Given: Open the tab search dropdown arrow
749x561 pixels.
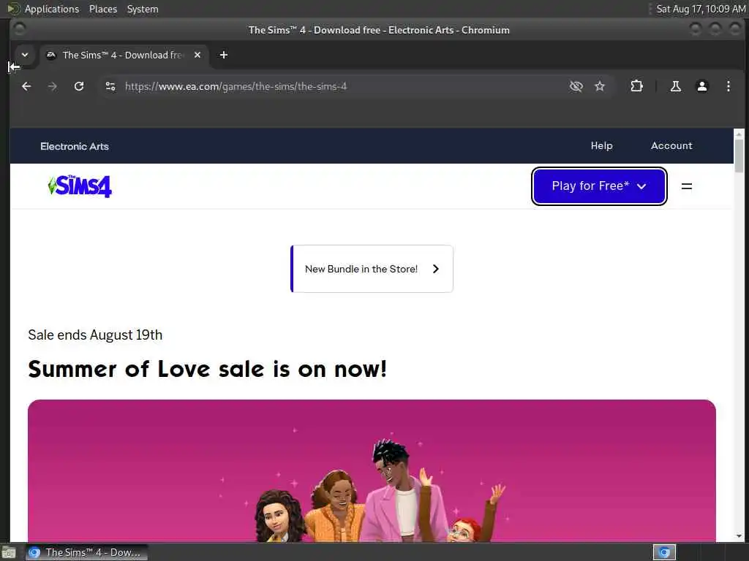Looking at the screenshot, I should tap(25, 55).
